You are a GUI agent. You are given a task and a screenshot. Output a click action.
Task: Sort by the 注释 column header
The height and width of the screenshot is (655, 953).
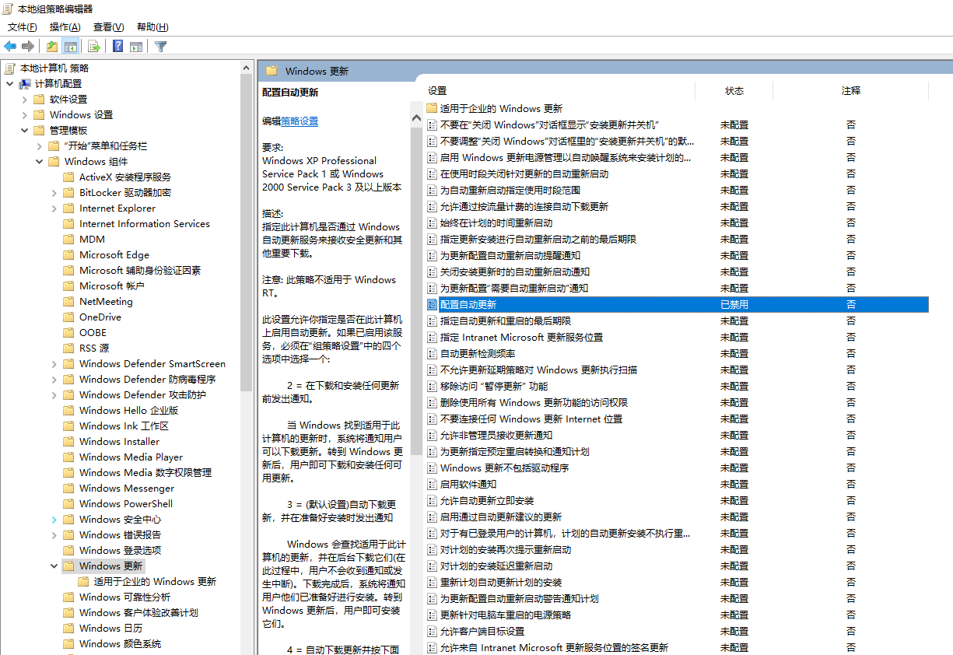tap(851, 91)
